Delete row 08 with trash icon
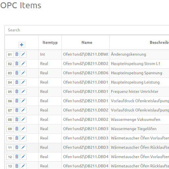The width and height of the screenshot is (169, 169). point(17,119)
